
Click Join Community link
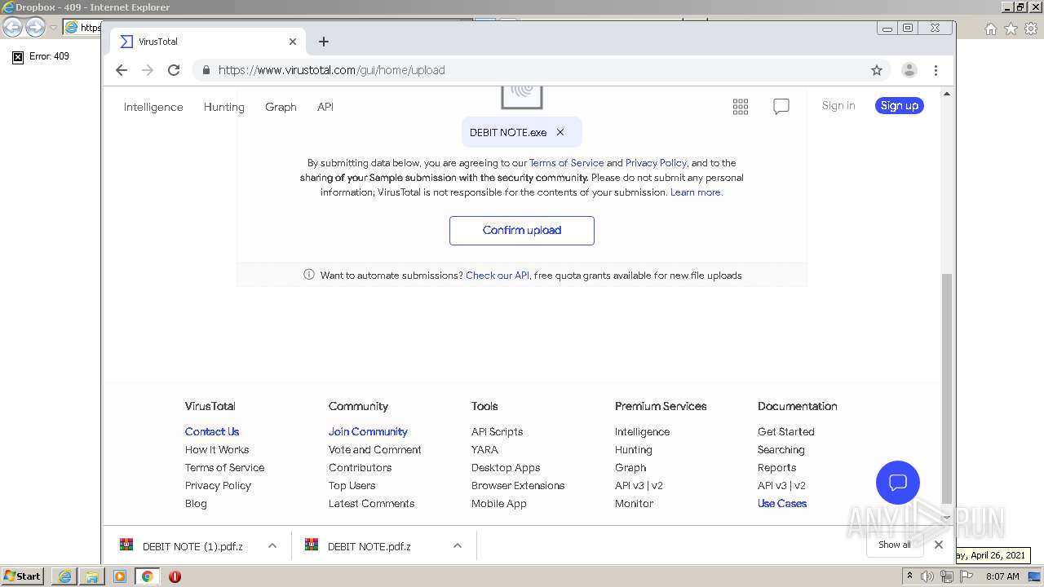[368, 432]
